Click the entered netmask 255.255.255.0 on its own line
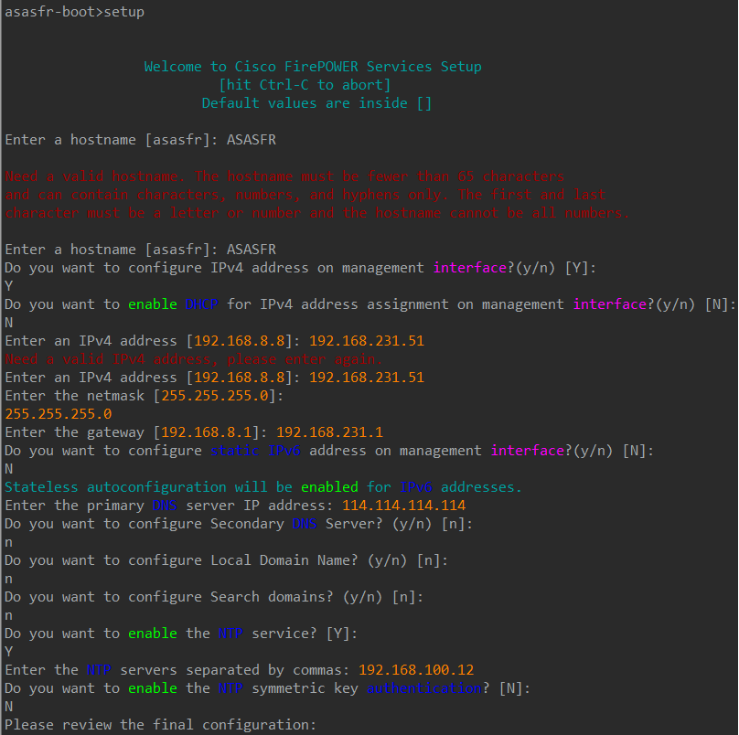 tap(59, 414)
